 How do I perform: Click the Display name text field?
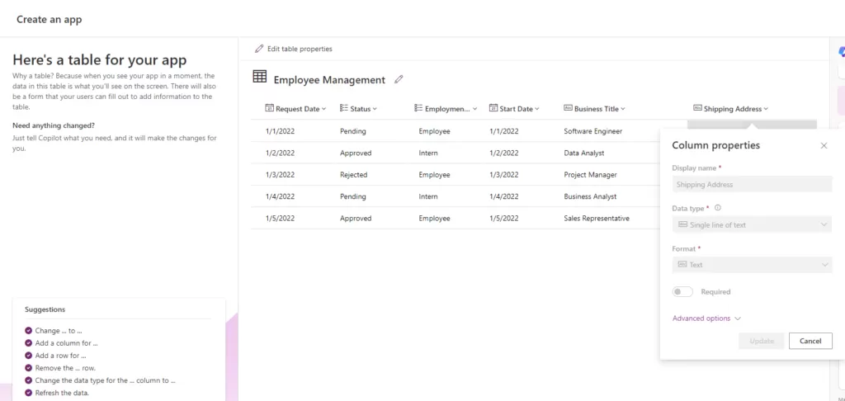(x=752, y=185)
